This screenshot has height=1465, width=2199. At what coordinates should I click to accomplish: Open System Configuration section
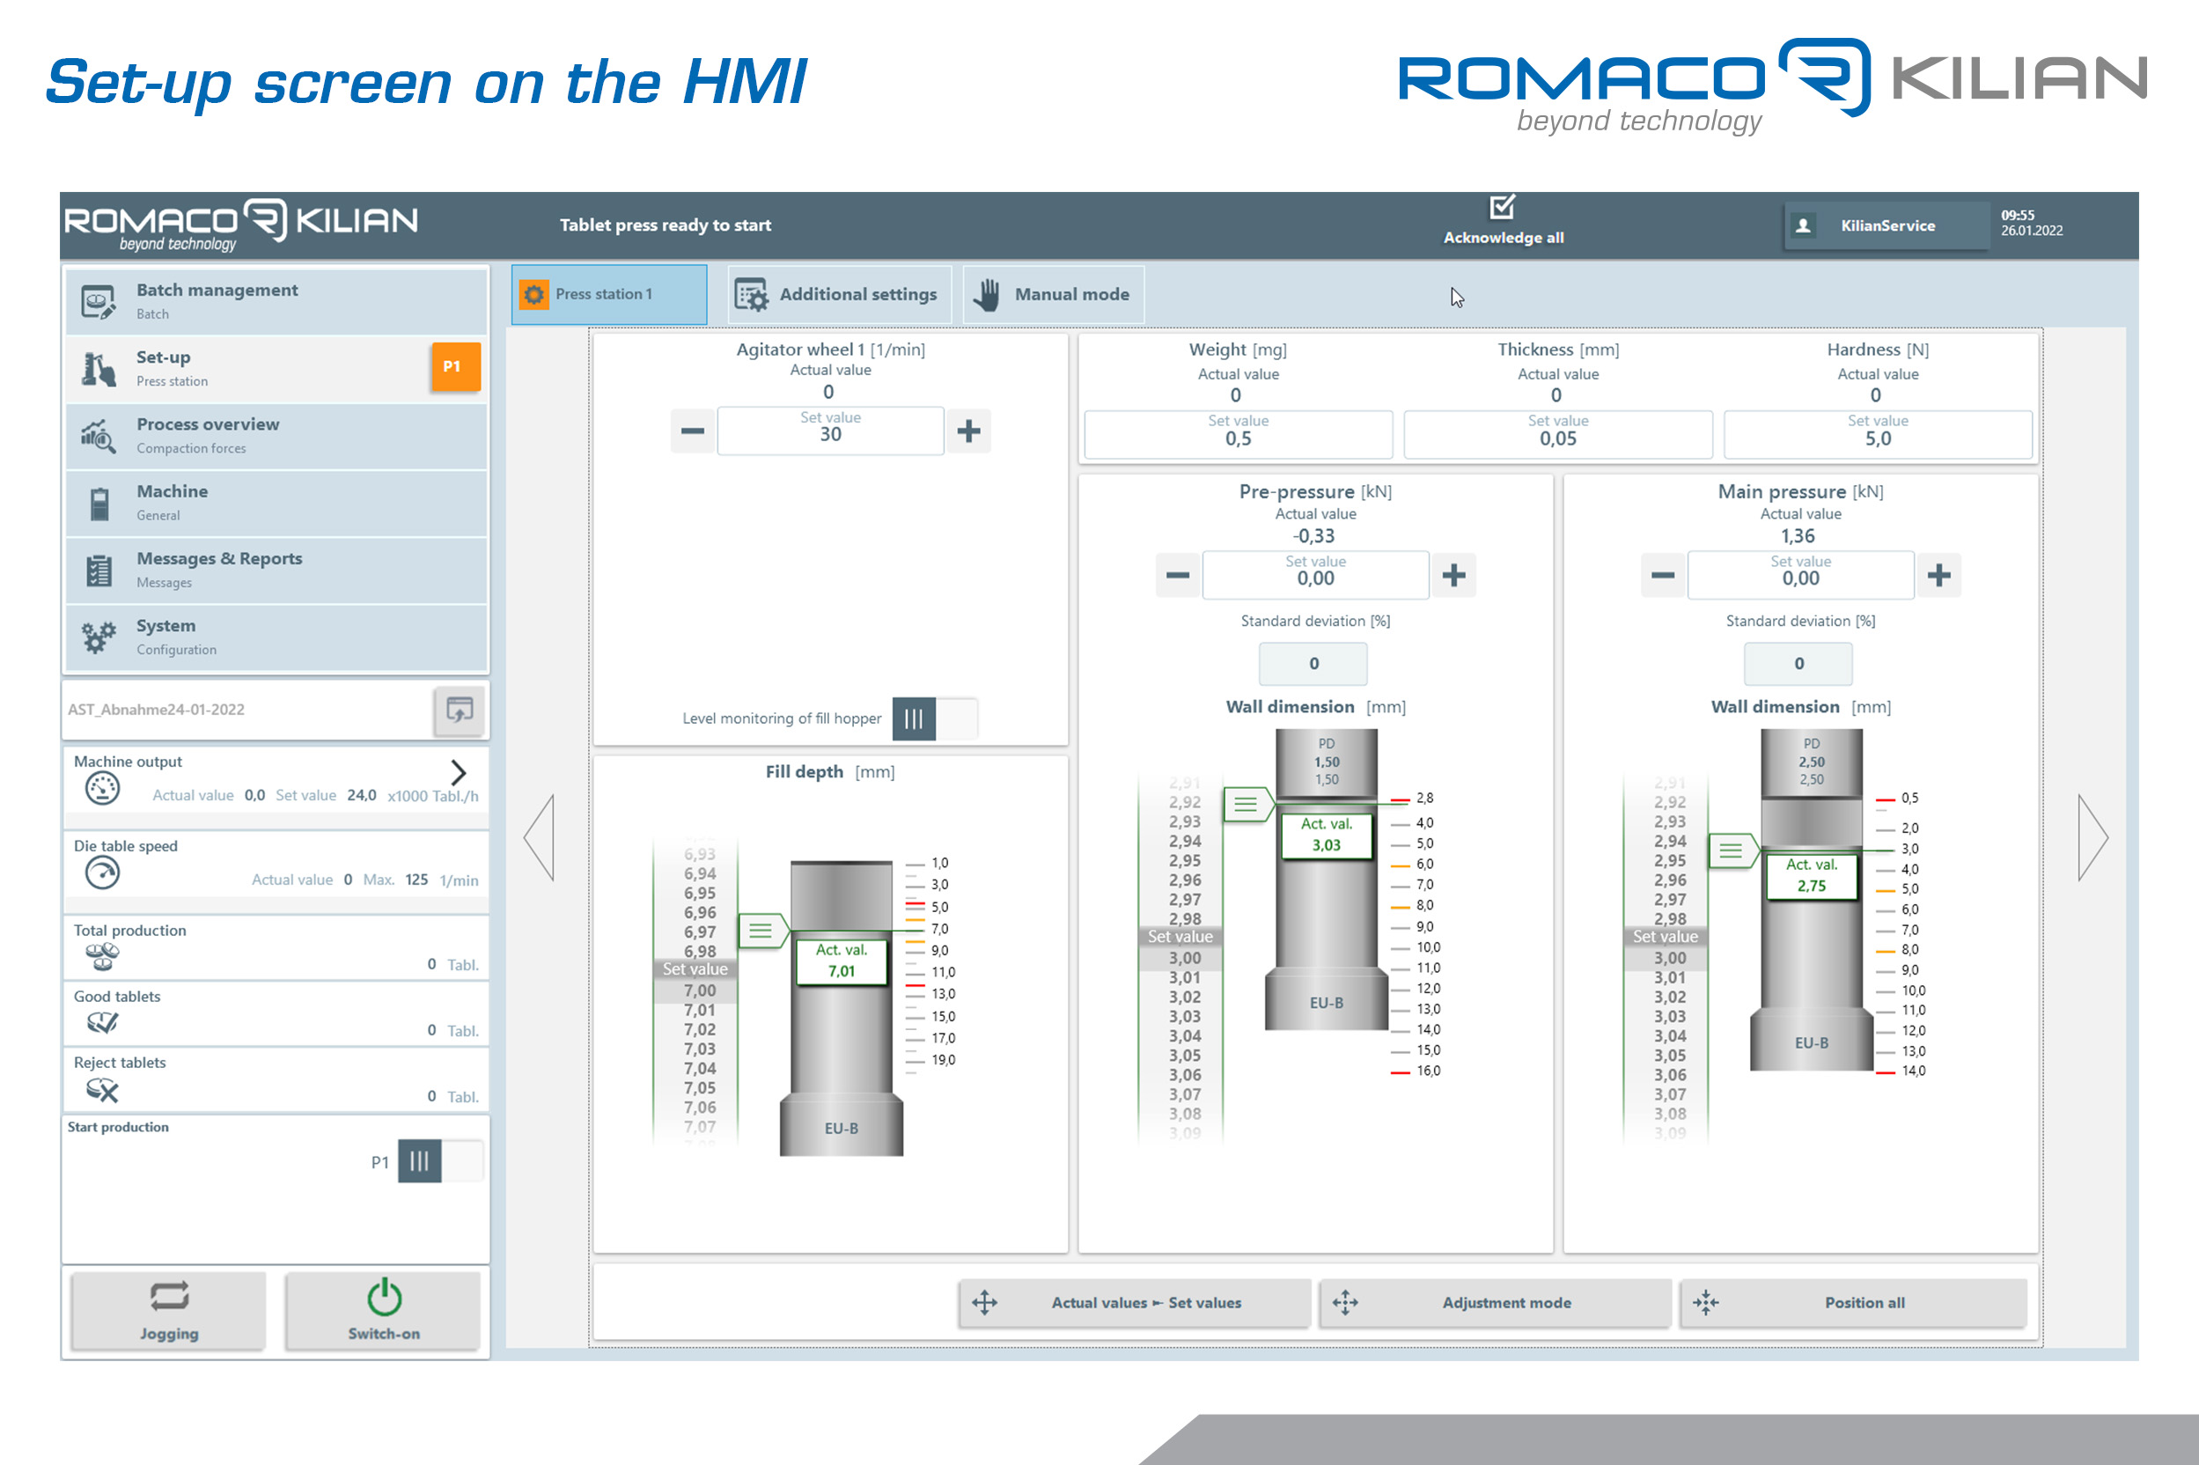(x=276, y=637)
